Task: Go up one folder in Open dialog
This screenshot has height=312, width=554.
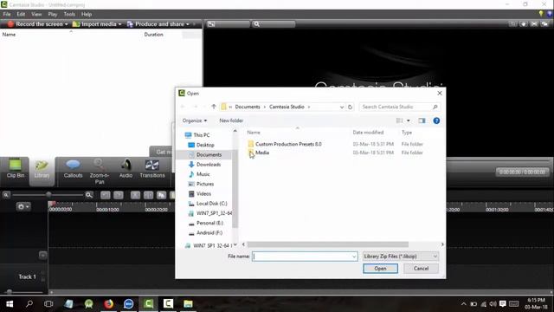Action: [x=214, y=107]
